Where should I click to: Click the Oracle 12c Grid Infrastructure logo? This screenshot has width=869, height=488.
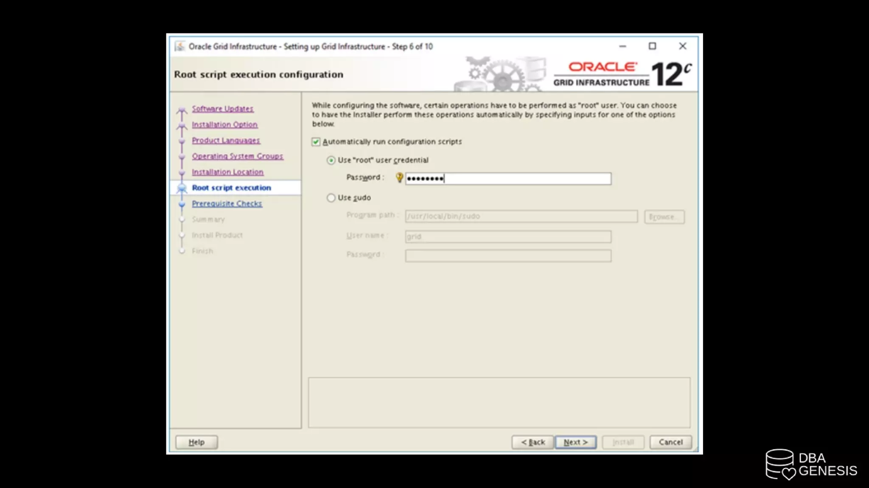point(622,74)
